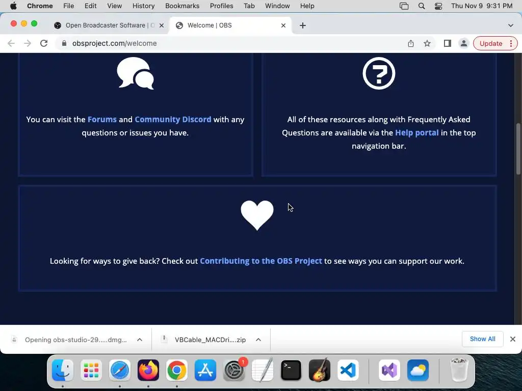This screenshot has width=522, height=391.
Task: Open the Community Discord link
Action: [x=173, y=119]
